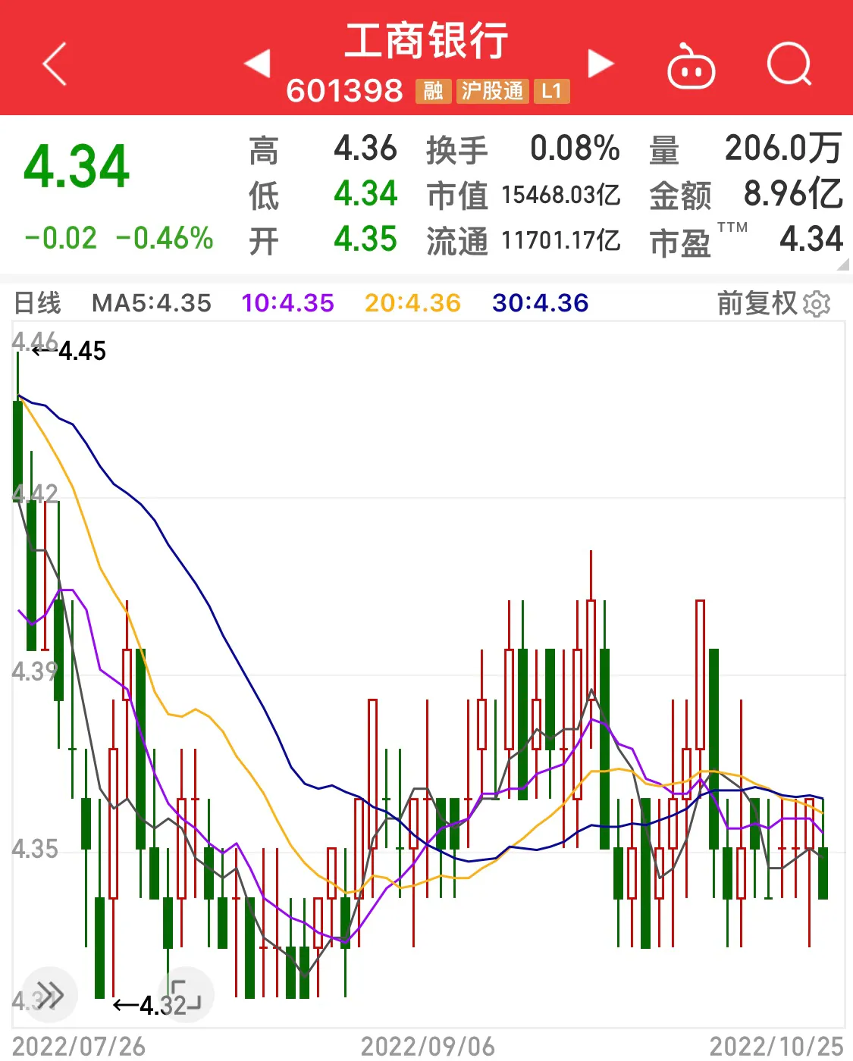Tap the 4.32 low marker on chart
This screenshot has width=853, height=1061.
pyautogui.click(x=150, y=1006)
